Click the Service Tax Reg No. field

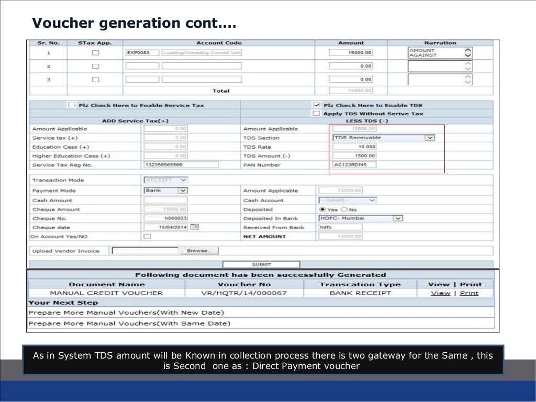coord(181,164)
